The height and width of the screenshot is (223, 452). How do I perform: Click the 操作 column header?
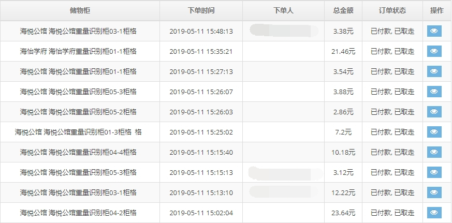click(436, 10)
